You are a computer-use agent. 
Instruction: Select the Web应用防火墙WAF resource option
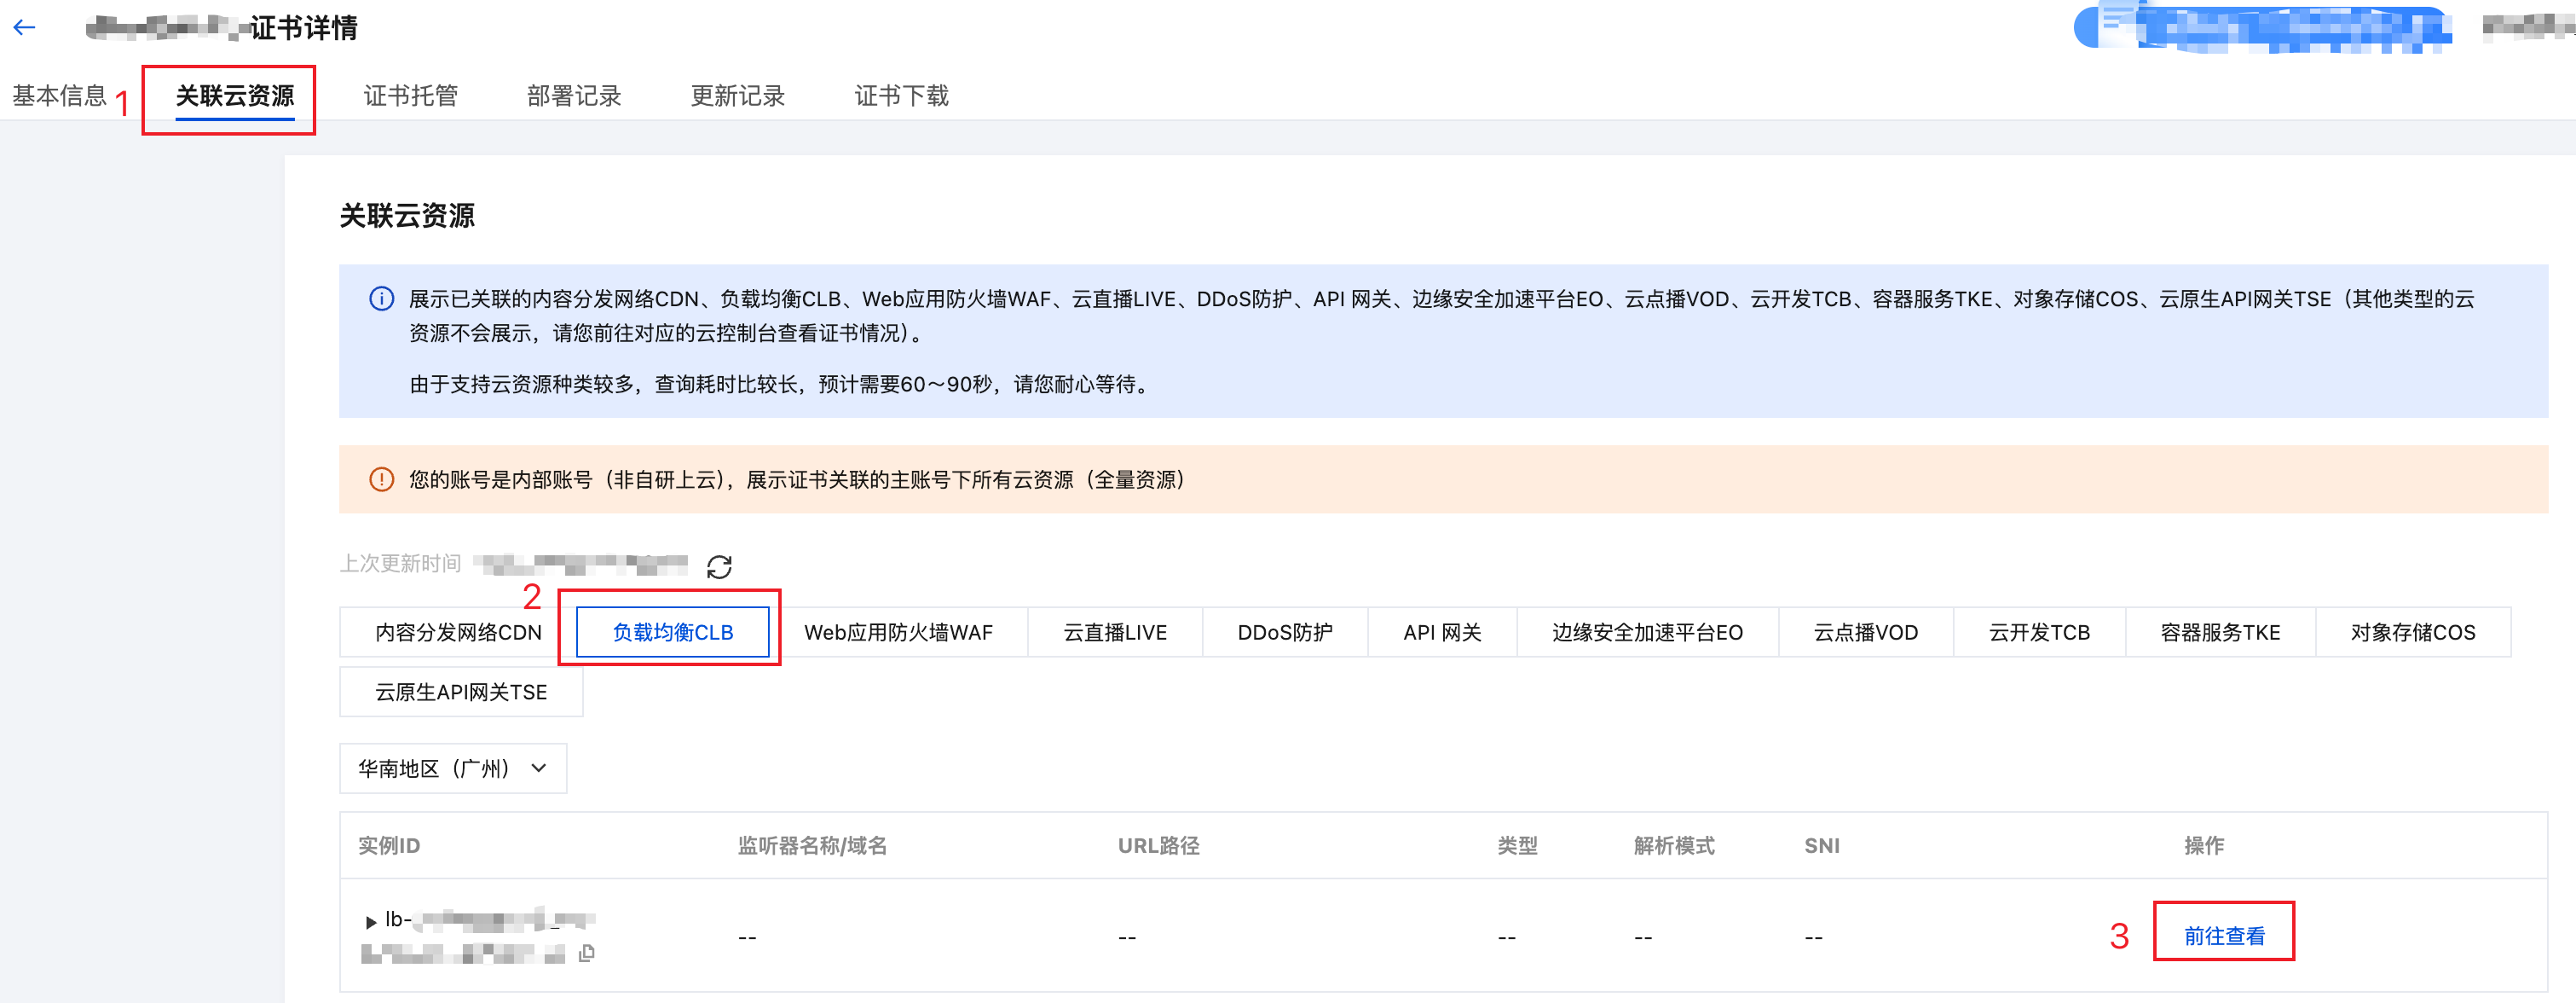pos(898,633)
